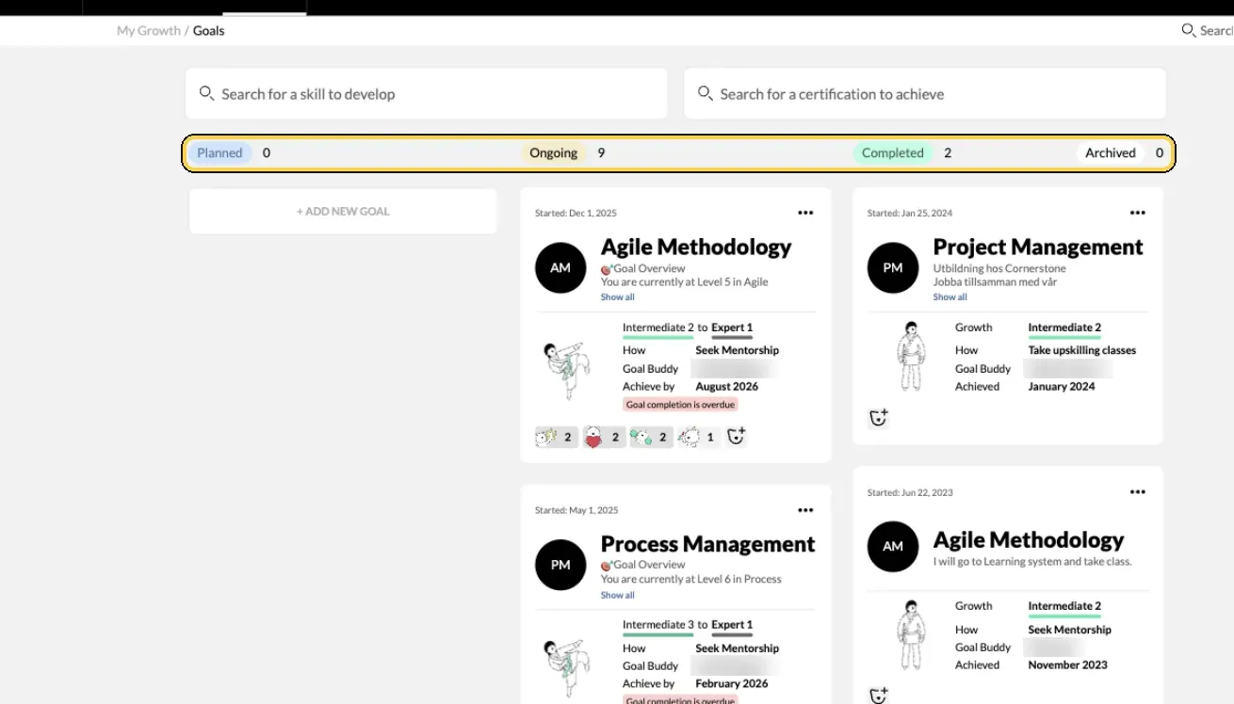This screenshot has width=1234, height=704.
Task: Click Show all on the Project Management card
Action: click(950, 297)
